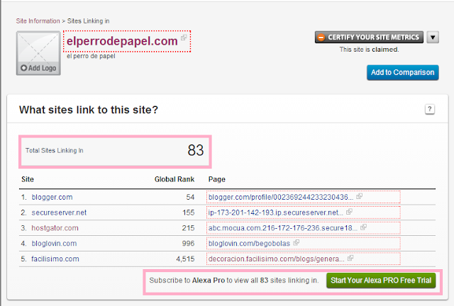Click the Site column header
454x306 pixels.
(x=28, y=179)
